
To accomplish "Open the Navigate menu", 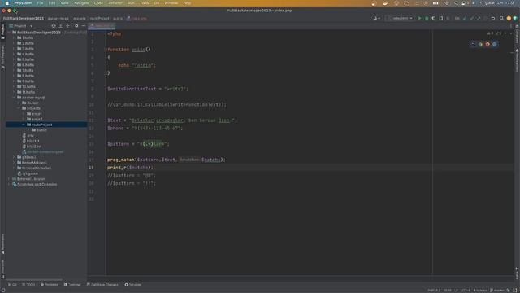I will tap(81, 3).
